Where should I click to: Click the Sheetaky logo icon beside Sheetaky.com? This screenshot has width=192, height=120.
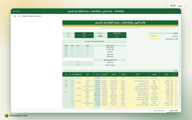7,115
